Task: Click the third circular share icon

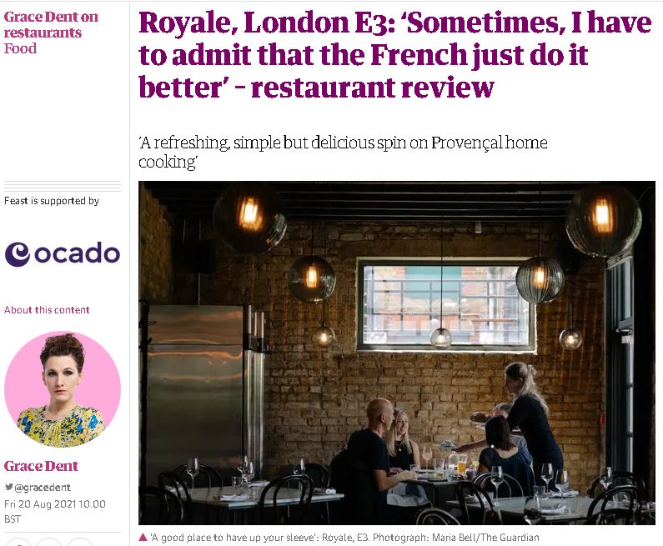Action: point(79,543)
